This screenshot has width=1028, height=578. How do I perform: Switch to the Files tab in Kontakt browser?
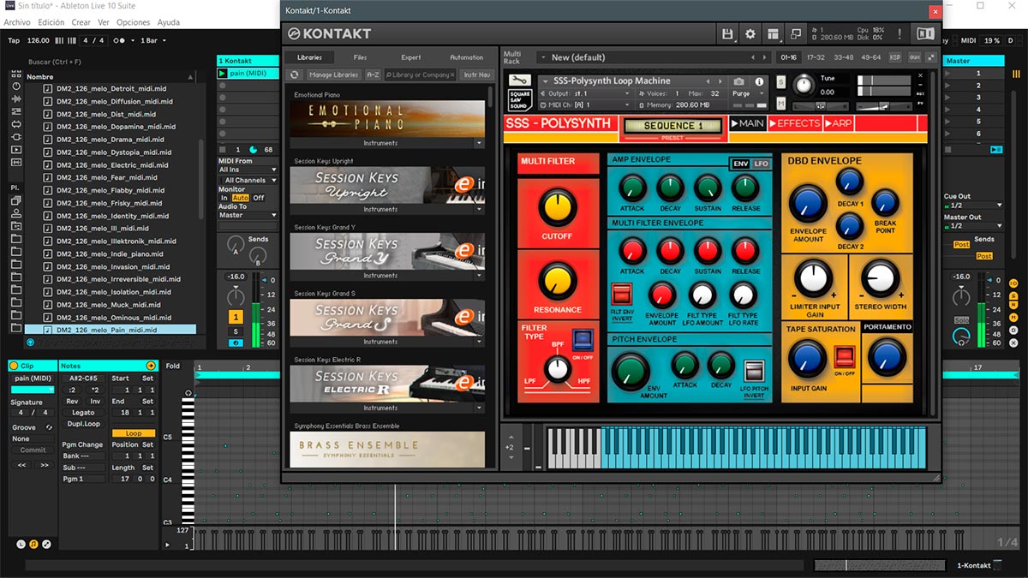coord(360,57)
